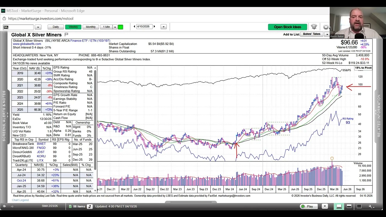
Task: Click KORU symbol in Top RS group
Action: pos(41,156)
